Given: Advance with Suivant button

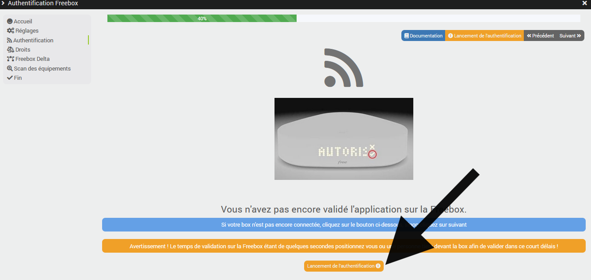Looking at the screenshot, I should click(x=570, y=36).
